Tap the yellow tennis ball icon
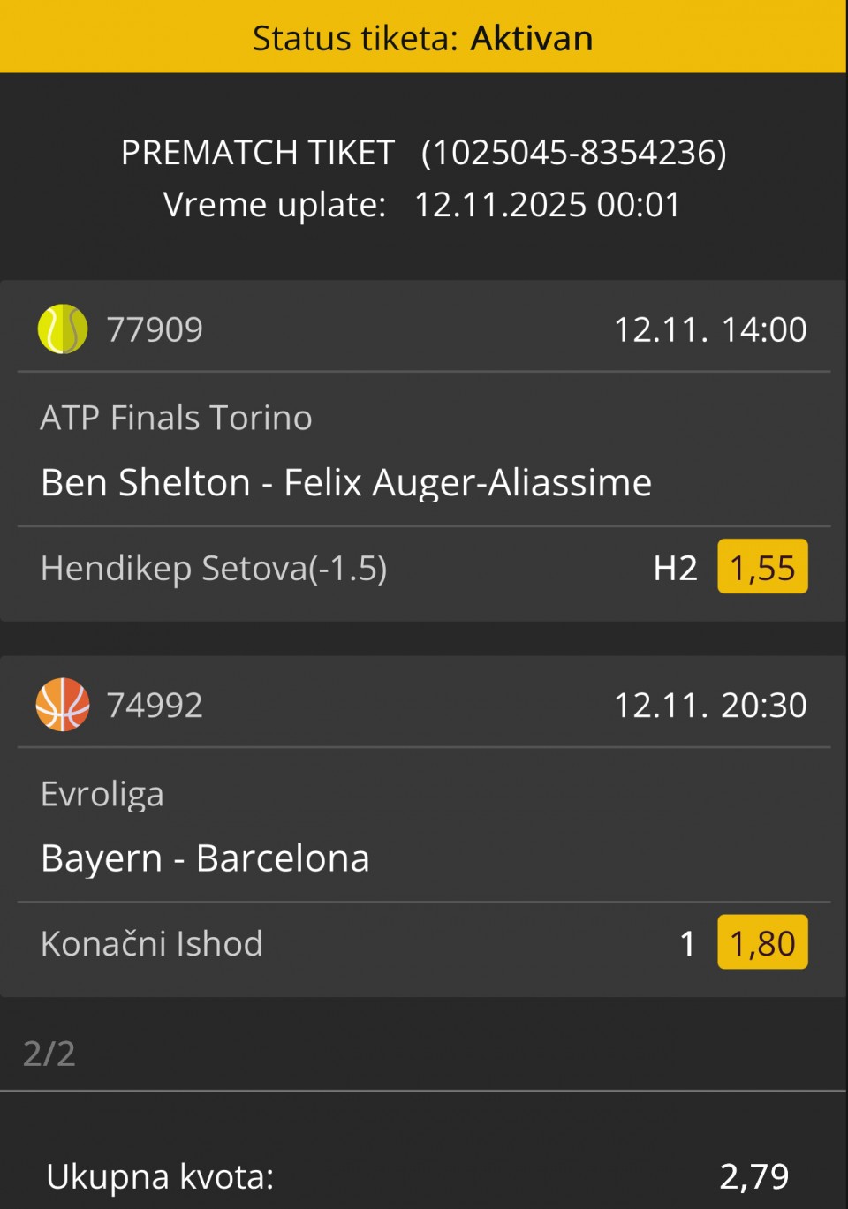 pos(63,329)
